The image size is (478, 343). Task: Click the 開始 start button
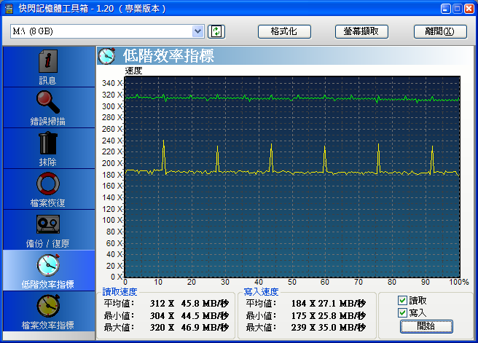[426, 326]
